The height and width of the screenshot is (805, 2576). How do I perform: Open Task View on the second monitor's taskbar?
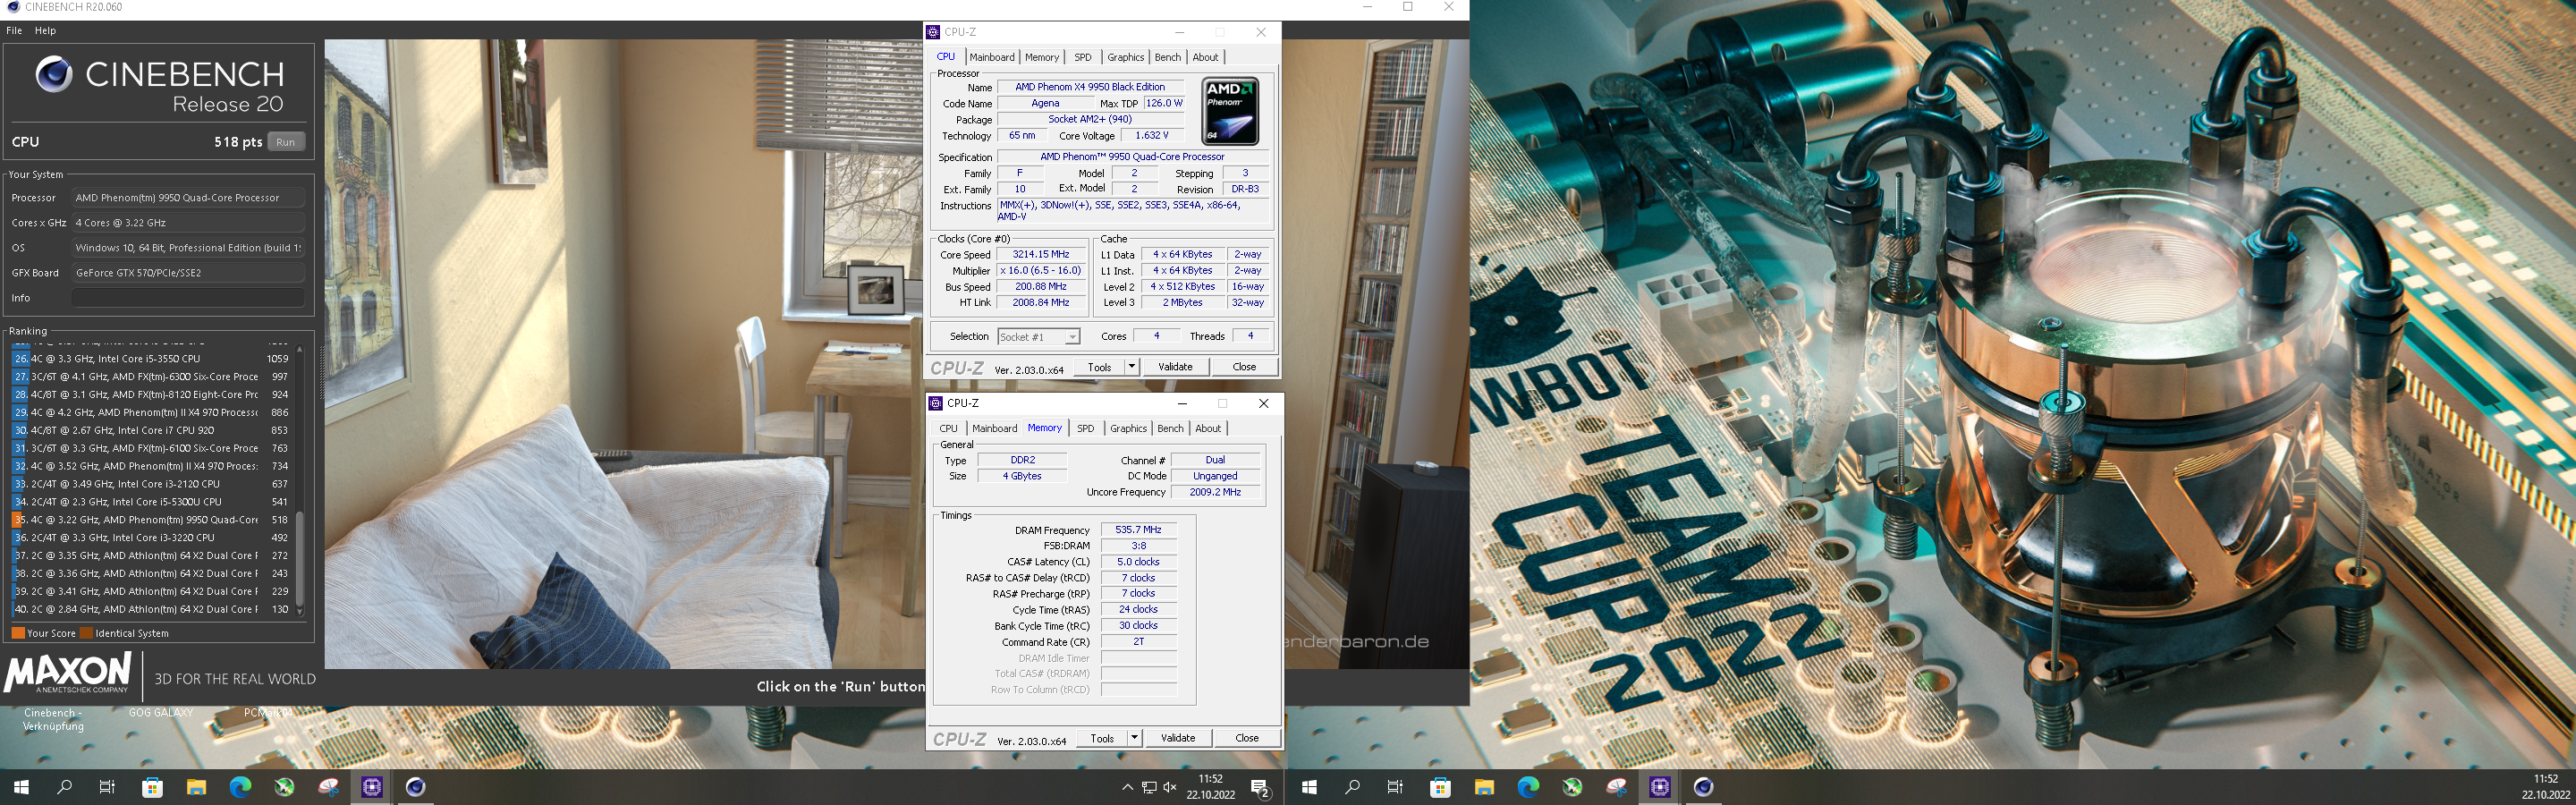pos(1395,787)
